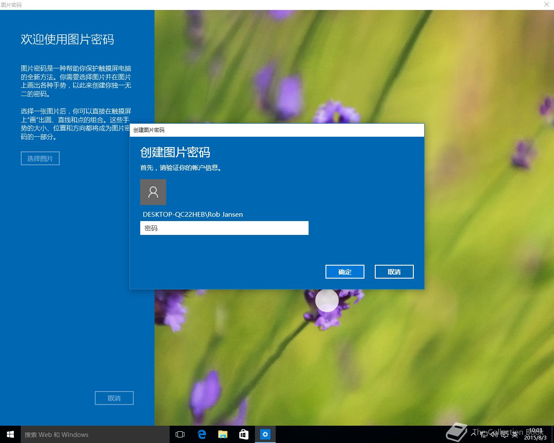Click the DESKTOP-QC22HEB\Rob Jansen account name
This screenshot has width=554, height=443.
[193, 214]
